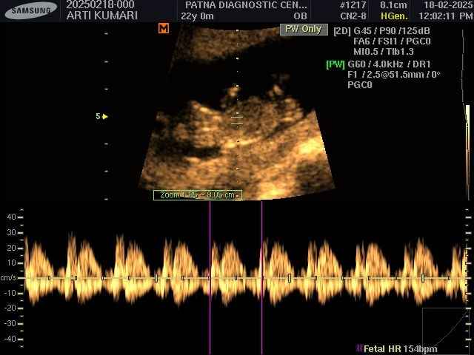Click the cm/s unit label on the baseline

pyautogui.click(x=8, y=277)
